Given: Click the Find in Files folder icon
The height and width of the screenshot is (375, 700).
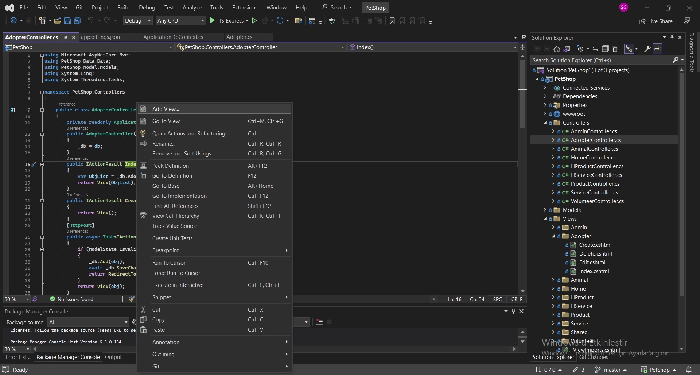Looking at the screenshot, I should pyautogui.click(x=299, y=21).
